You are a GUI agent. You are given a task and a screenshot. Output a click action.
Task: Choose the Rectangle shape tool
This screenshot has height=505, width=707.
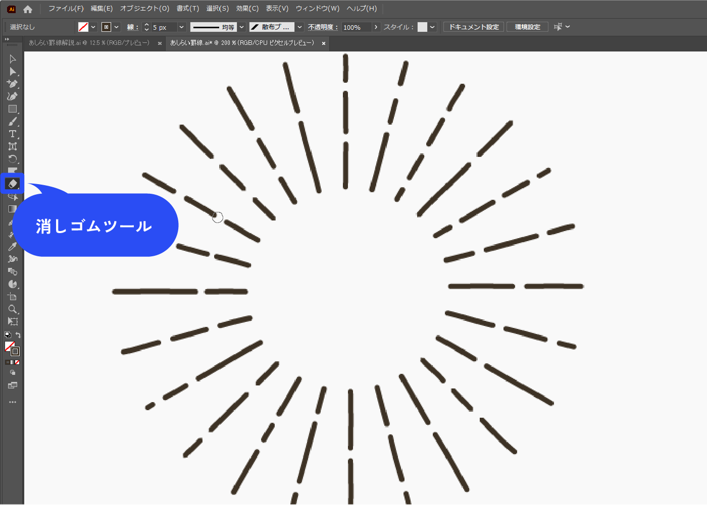pos(13,109)
